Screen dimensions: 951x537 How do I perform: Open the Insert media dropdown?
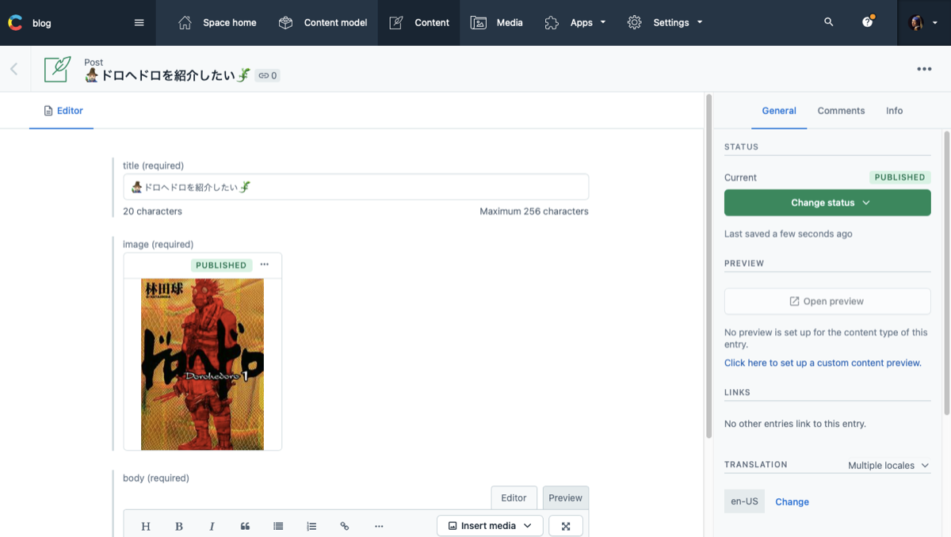tap(490, 526)
